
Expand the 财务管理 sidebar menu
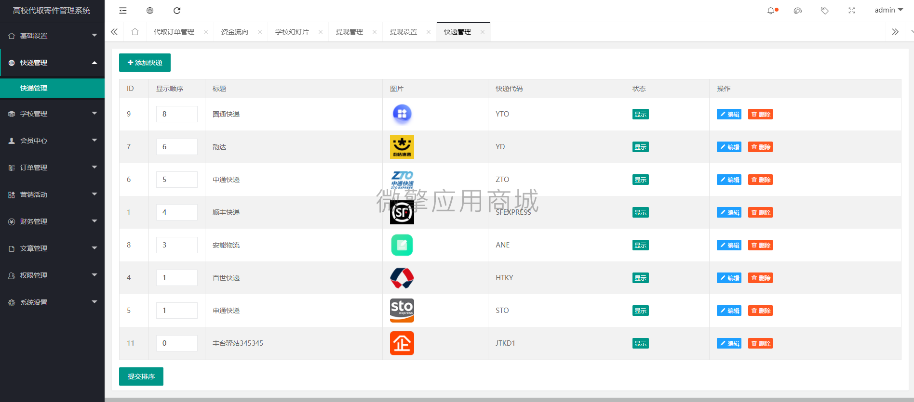coord(52,221)
